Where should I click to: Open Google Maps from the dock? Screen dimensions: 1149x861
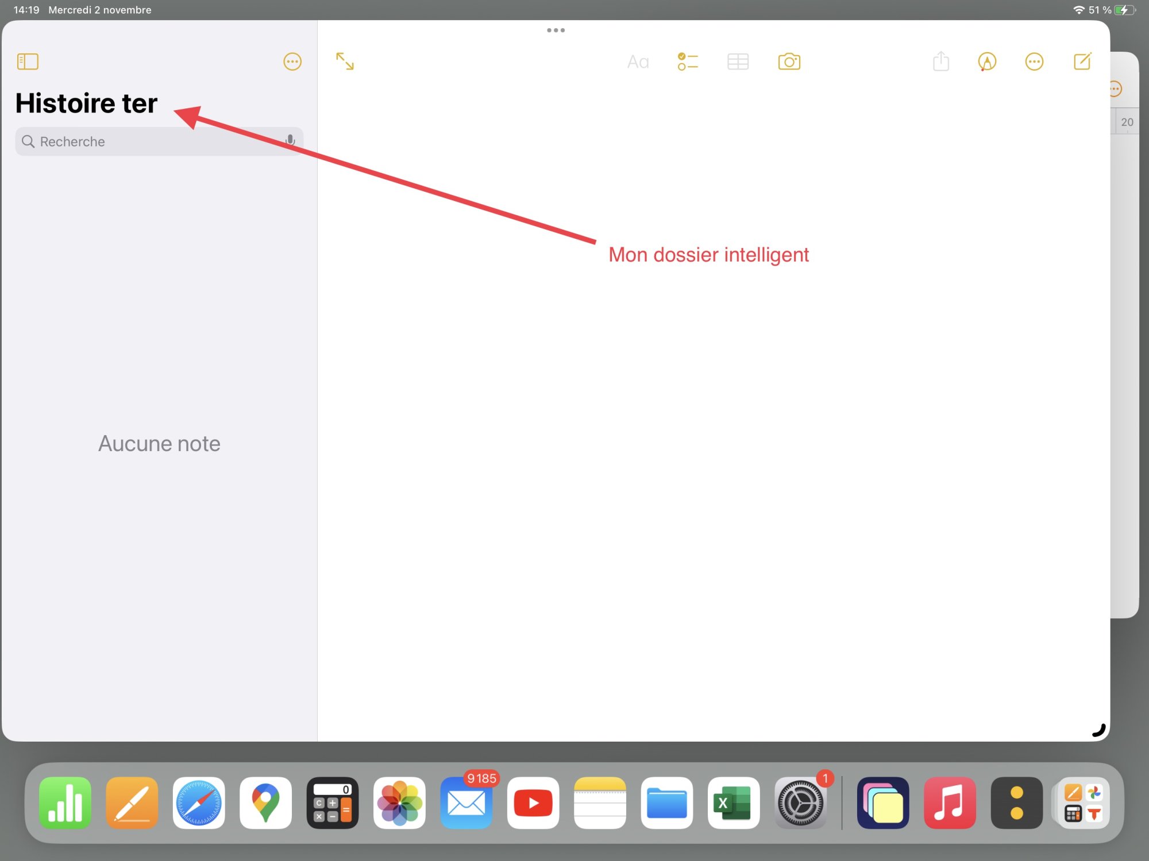[265, 802]
